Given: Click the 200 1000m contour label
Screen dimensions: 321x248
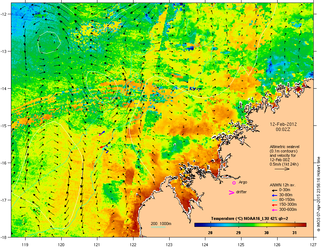Looking at the screenshot, I should [161, 224].
